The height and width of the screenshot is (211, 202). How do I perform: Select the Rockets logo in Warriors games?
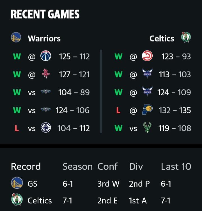[x=46, y=74]
